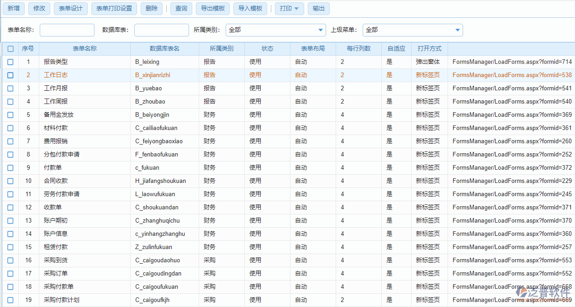Image resolution: width=575 pixels, height=307 pixels.
Task: Click the 新增 button to add a form
Action: click(x=13, y=8)
